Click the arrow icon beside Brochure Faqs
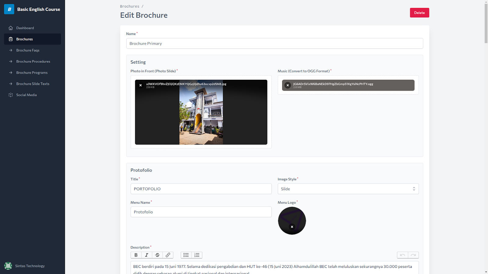This screenshot has height=274, width=488. (x=11, y=50)
